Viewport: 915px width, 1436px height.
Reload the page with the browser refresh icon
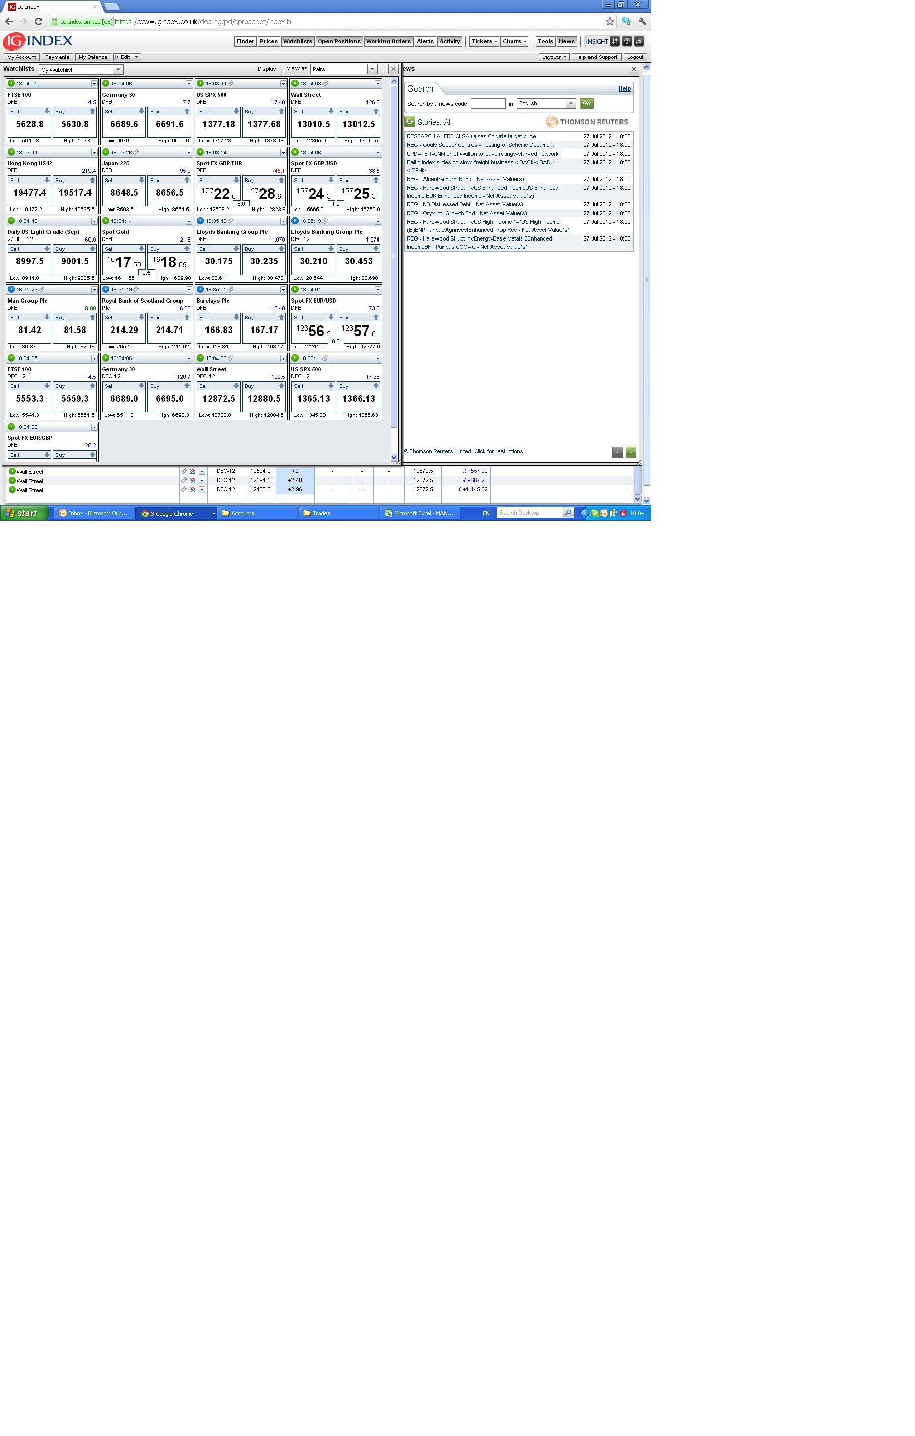coord(38,21)
